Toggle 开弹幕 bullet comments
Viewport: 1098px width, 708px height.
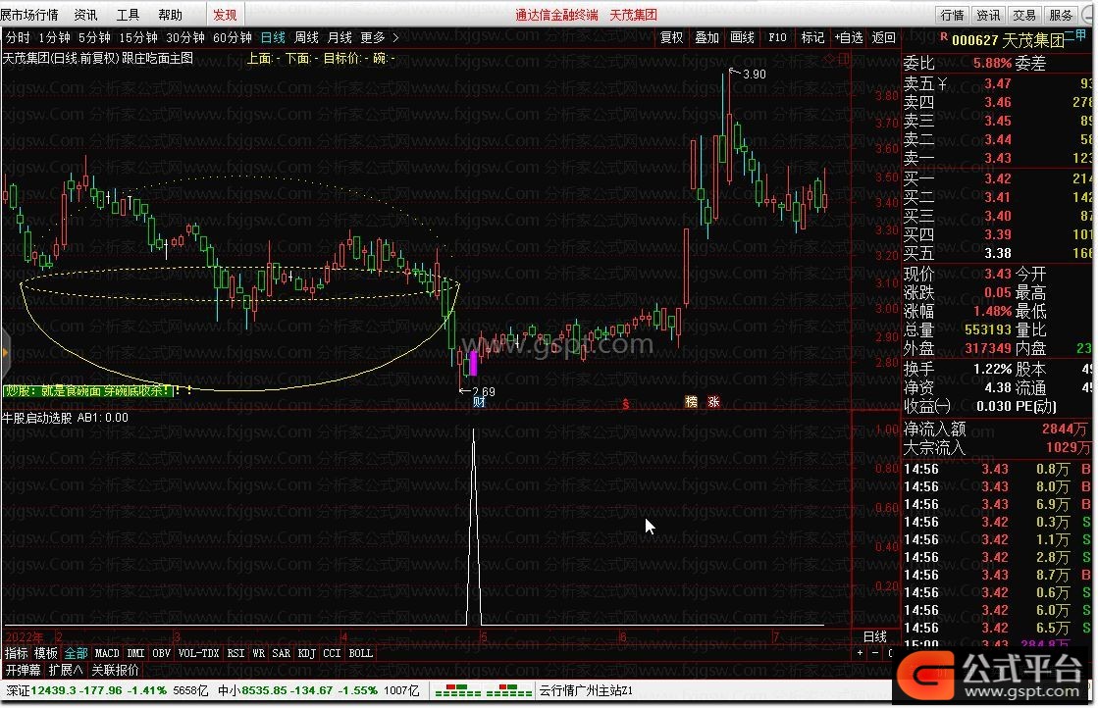(24, 670)
